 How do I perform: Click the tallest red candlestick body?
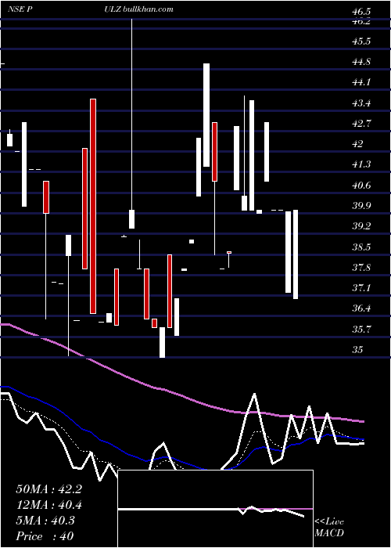(93, 206)
